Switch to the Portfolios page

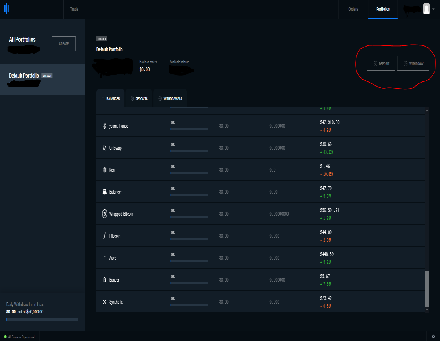click(383, 9)
